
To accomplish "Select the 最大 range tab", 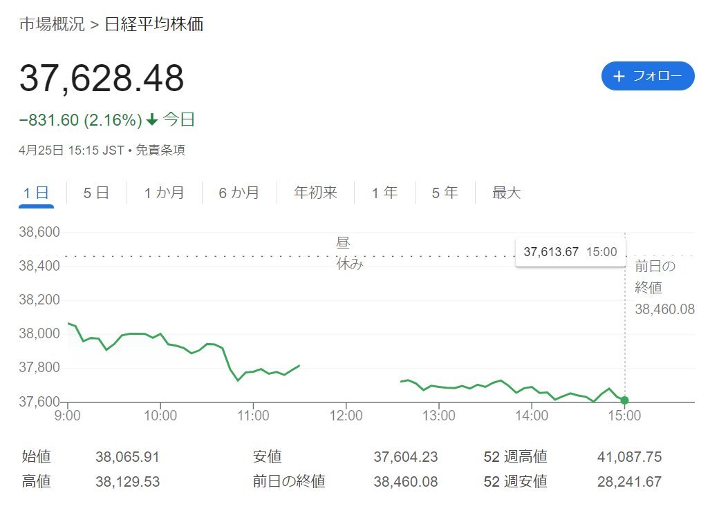I will click(507, 193).
